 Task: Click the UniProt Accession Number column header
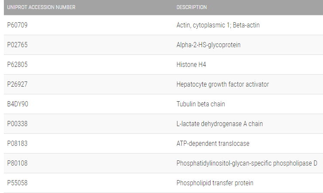click(41, 7)
